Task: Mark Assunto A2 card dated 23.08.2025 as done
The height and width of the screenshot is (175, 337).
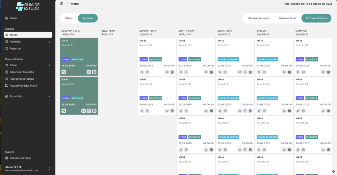Action: (x=264, y=150)
